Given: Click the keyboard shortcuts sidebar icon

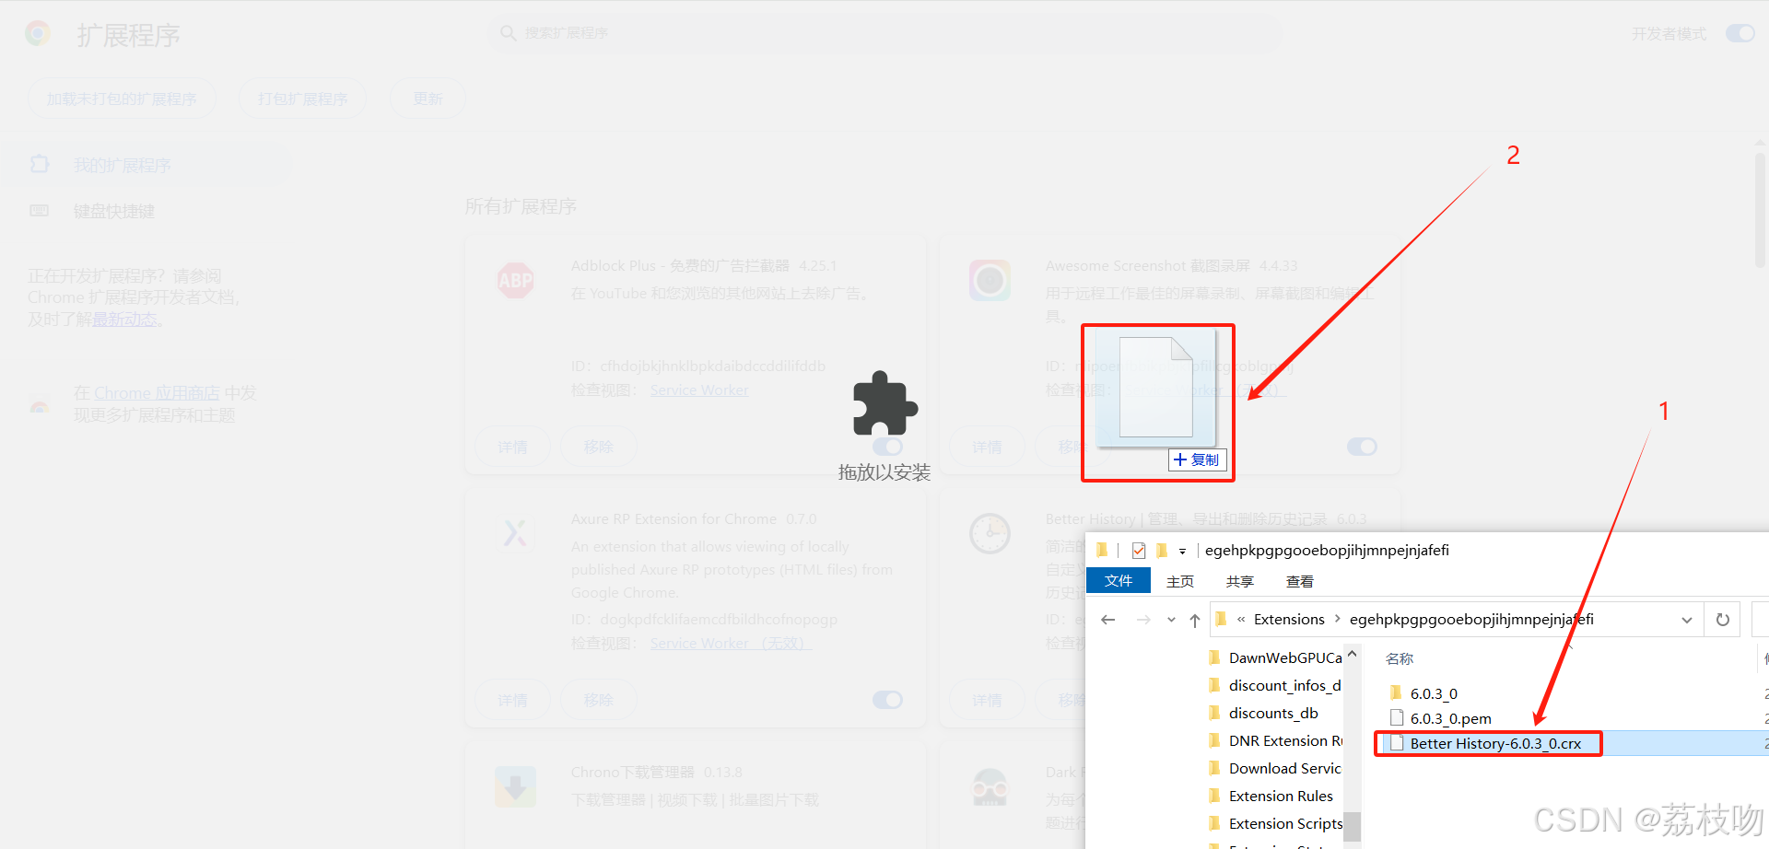Looking at the screenshot, I should click(40, 211).
